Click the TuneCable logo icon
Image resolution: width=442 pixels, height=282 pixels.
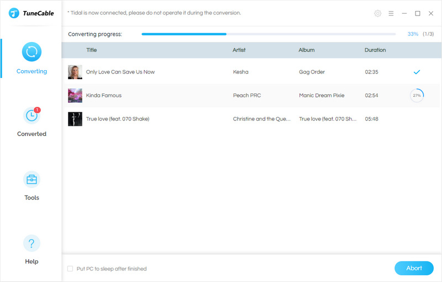tap(14, 13)
